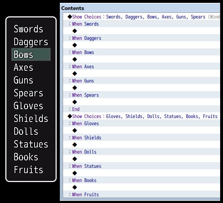Select empty command line under When Gloves

click(141, 130)
